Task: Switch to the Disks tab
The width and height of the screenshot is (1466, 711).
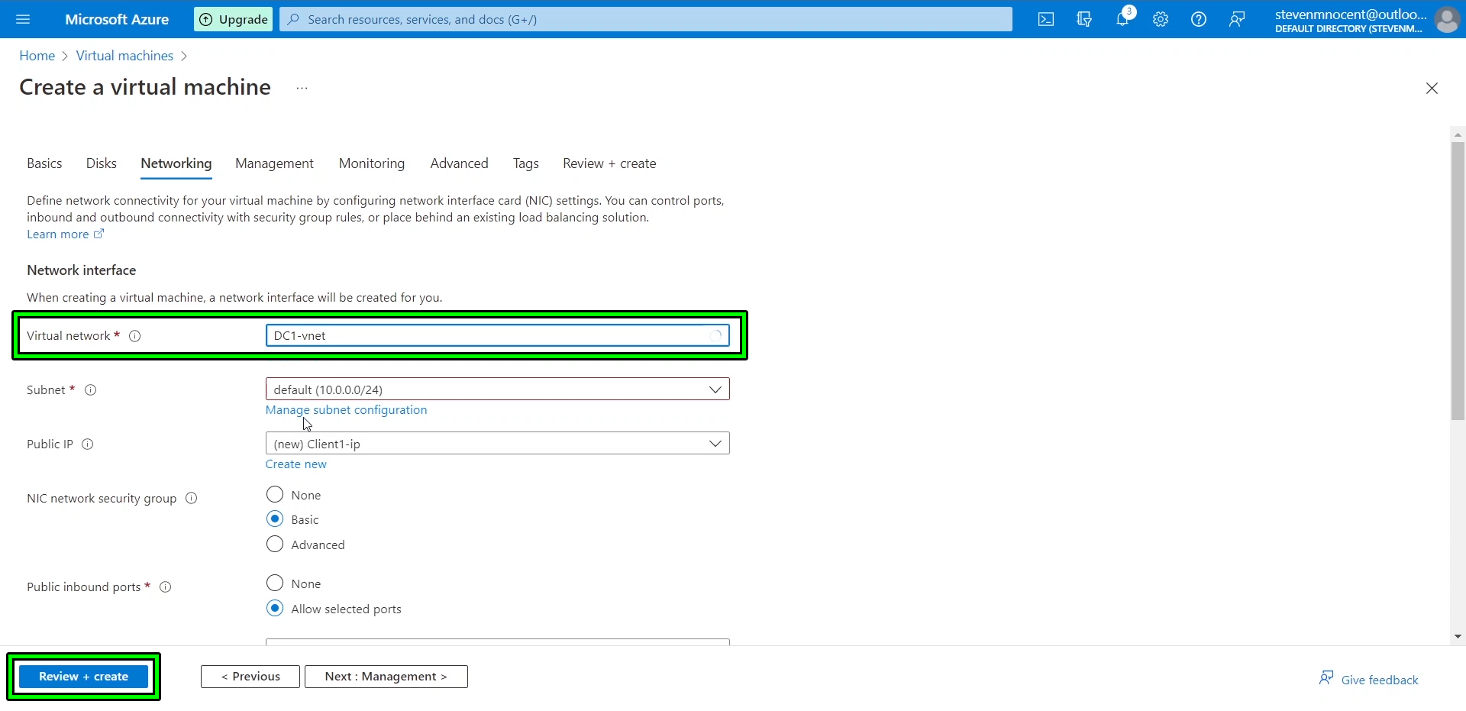Action: tap(101, 163)
